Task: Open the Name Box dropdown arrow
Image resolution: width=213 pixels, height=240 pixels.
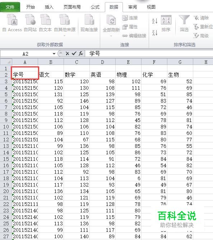Action: coord(54,54)
